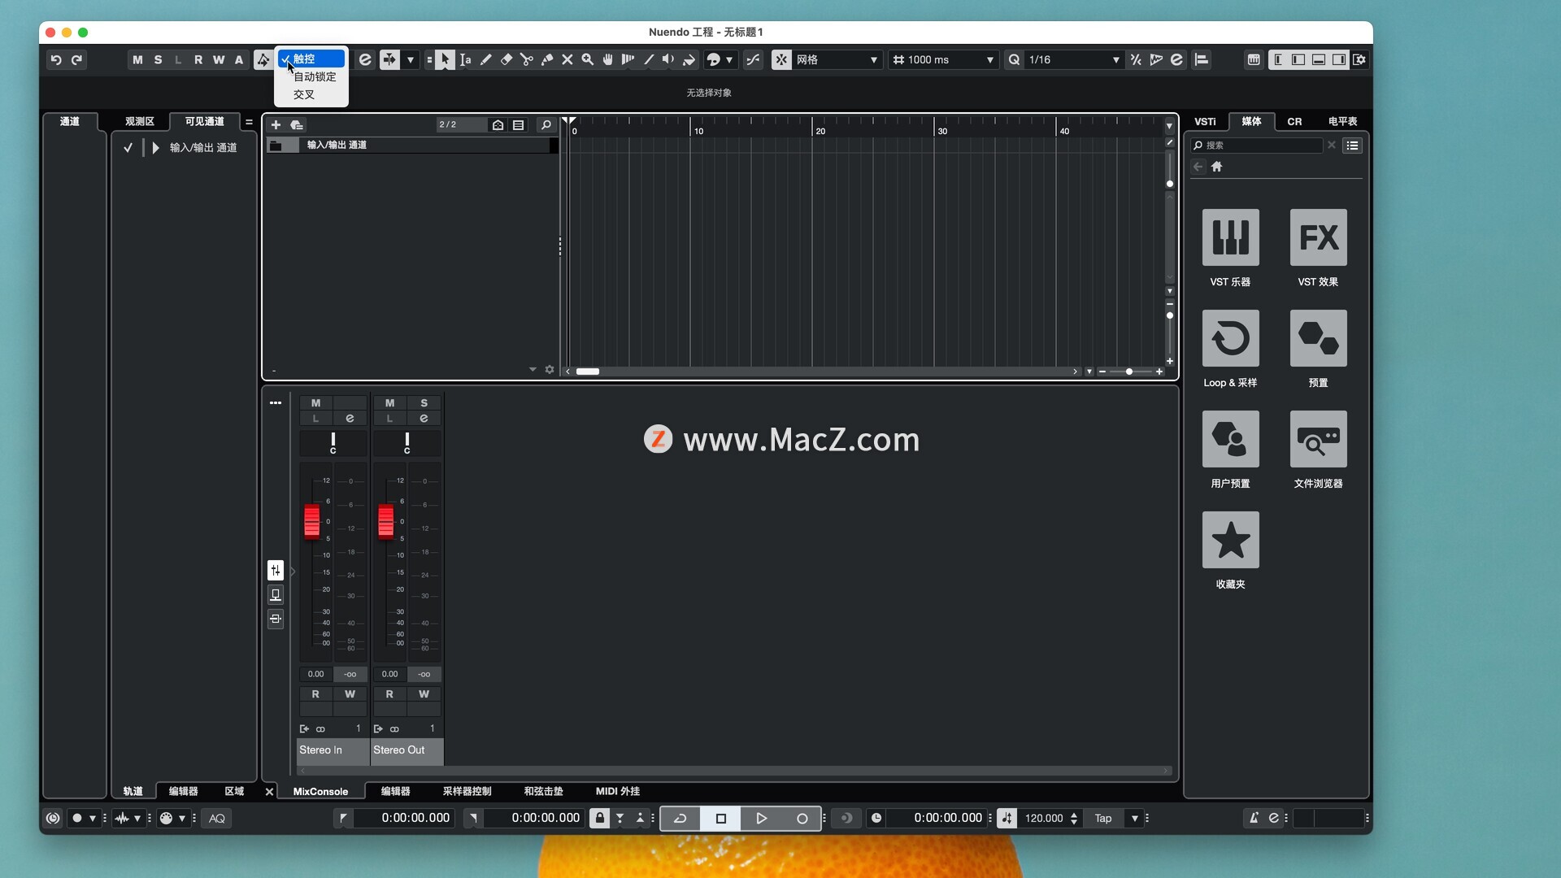Click the add track plus icon
Image resolution: width=1561 pixels, height=878 pixels.
click(276, 124)
